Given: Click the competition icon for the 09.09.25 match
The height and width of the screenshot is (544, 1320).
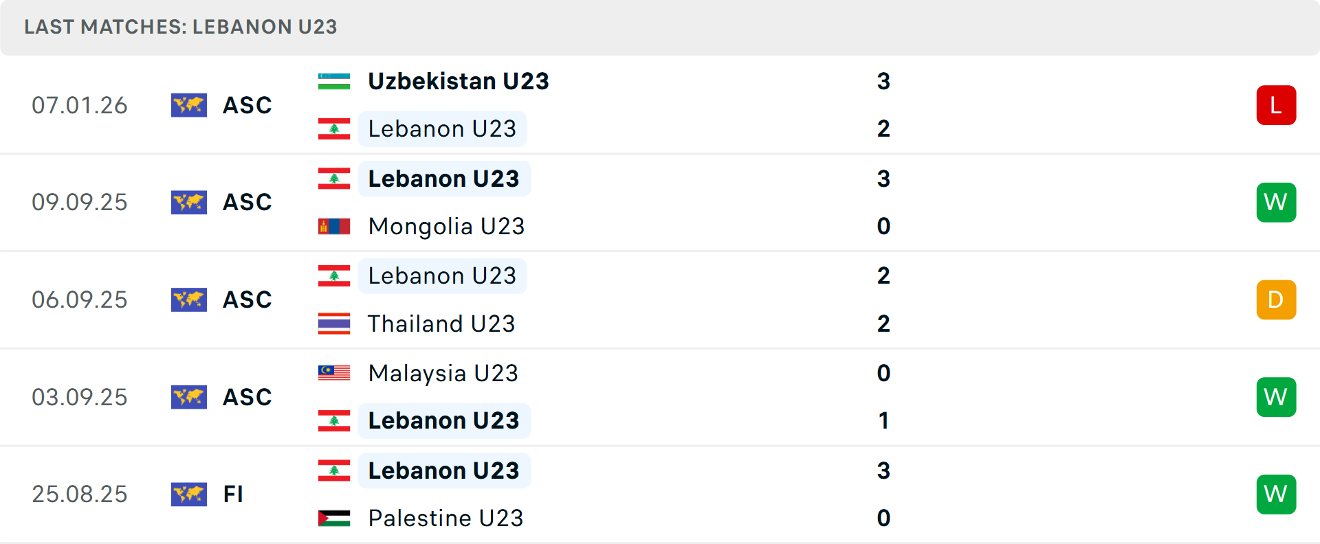Looking at the screenshot, I should pyautogui.click(x=189, y=202).
